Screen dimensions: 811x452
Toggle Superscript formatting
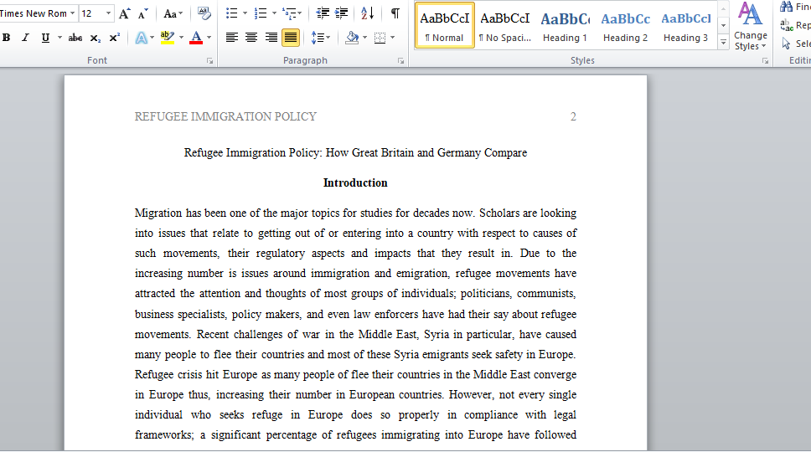[x=114, y=38]
